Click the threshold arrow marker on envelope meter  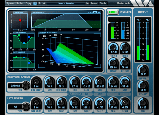tap(109, 22)
